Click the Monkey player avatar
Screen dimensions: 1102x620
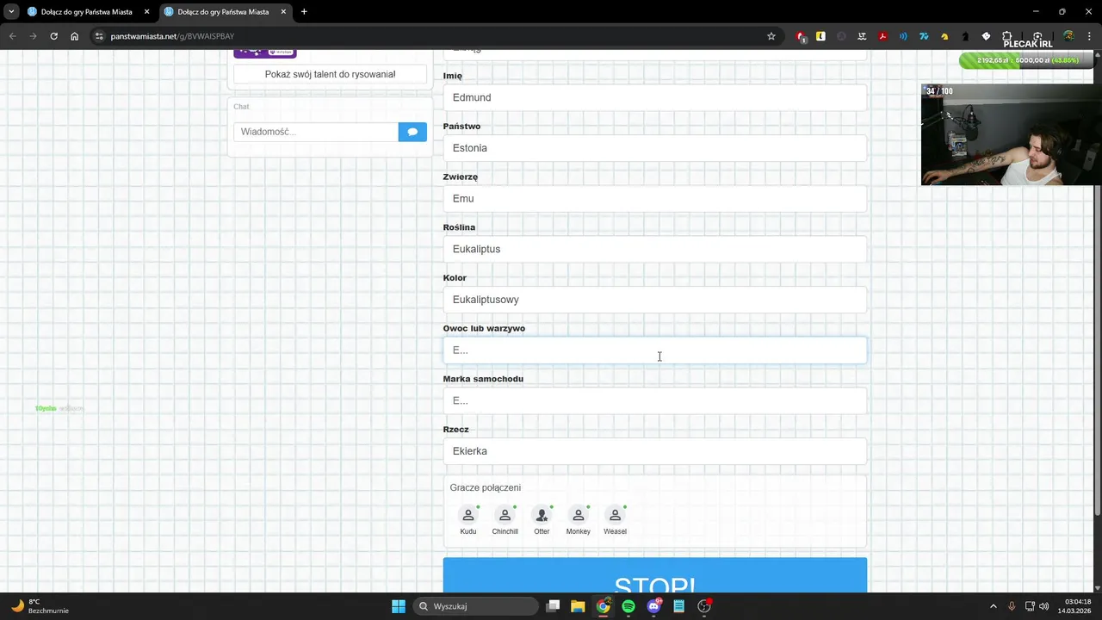[x=579, y=515]
